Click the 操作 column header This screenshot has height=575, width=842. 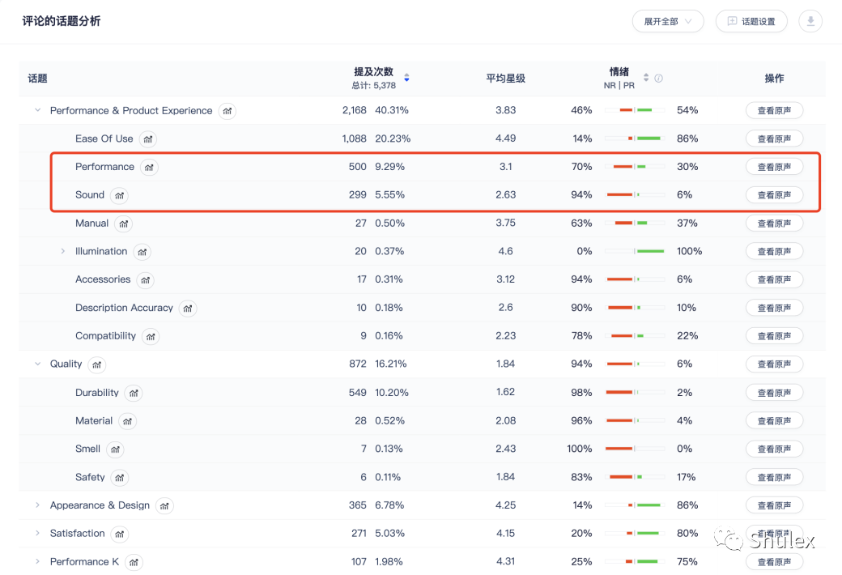tap(774, 79)
